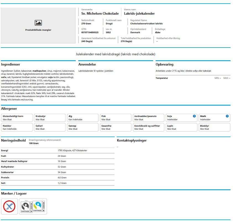Open the Glutenholdigt korn allergen box

point(17,118)
